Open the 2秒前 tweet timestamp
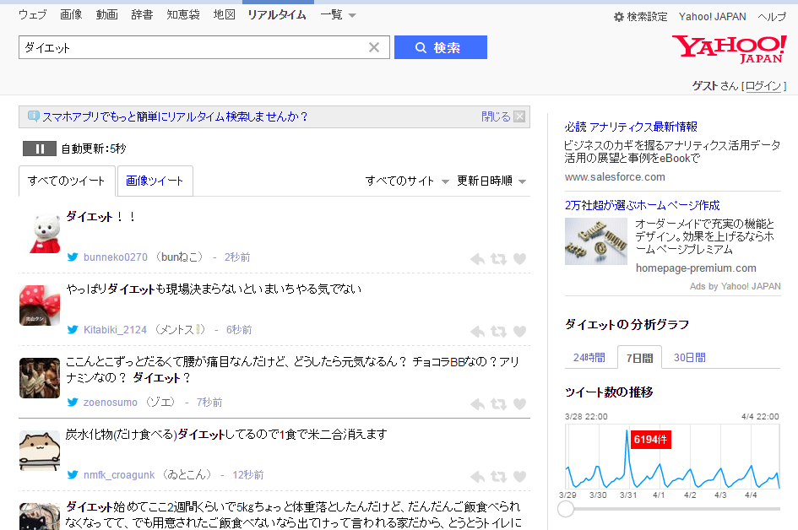 237,257
